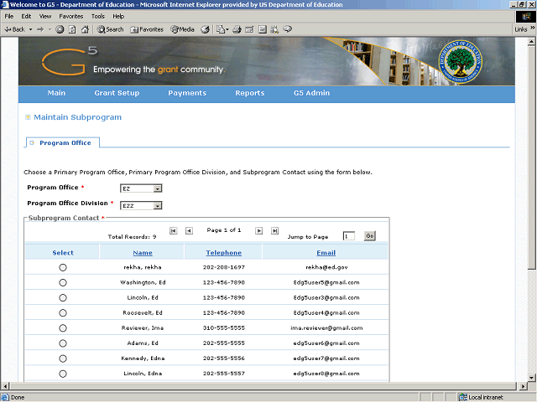Screen dimensions: 537x402
Task: Click the Home icon in toolbar
Action: click(85, 29)
